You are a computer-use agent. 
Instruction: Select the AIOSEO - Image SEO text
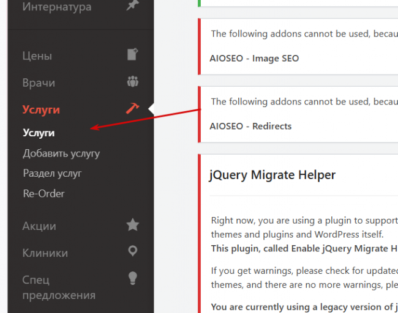pyautogui.click(x=254, y=58)
